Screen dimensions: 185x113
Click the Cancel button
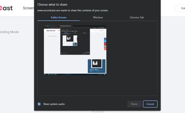(x=150, y=104)
